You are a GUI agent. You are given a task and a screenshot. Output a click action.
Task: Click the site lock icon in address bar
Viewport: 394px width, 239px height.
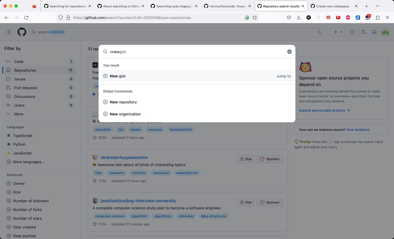click(68, 17)
